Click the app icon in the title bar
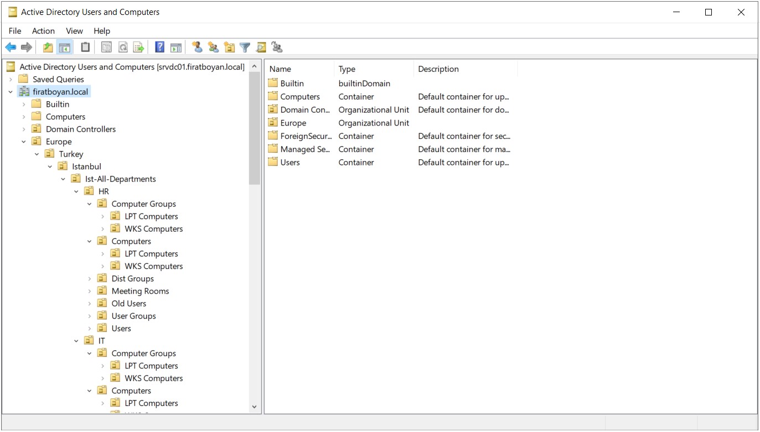The height and width of the screenshot is (432, 760). coord(12,12)
